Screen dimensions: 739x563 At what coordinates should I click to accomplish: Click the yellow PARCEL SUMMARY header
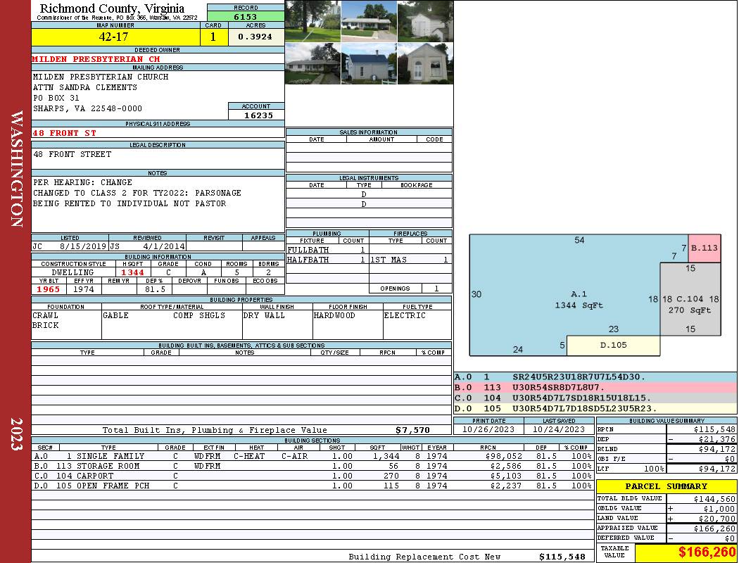pos(666,486)
